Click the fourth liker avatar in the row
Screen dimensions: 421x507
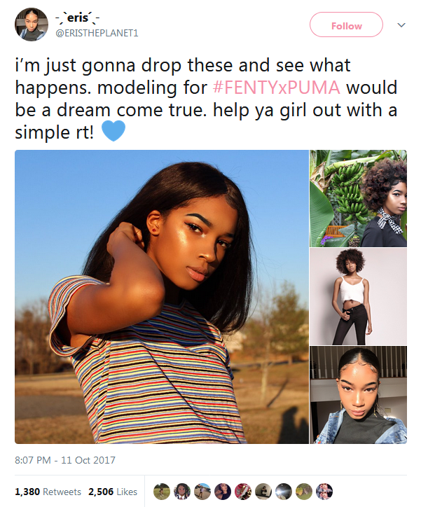tap(223, 492)
